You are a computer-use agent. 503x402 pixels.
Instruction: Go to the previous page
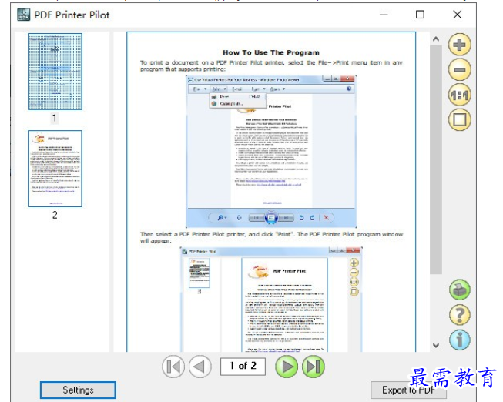tap(200, 367)
